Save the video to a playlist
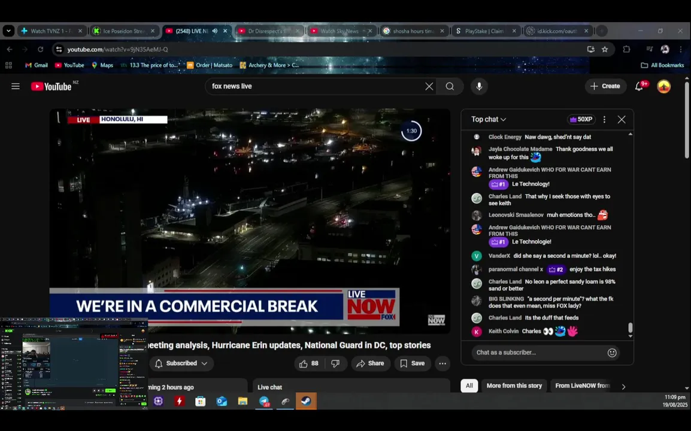691x431 pixels. [x=413, y=363]
